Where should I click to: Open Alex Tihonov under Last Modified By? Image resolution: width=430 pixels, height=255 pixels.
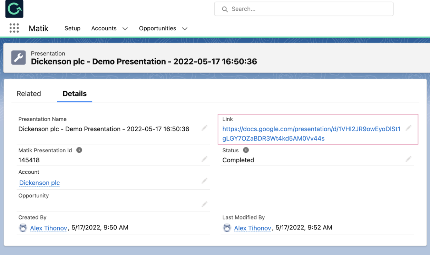pos(253,228)
